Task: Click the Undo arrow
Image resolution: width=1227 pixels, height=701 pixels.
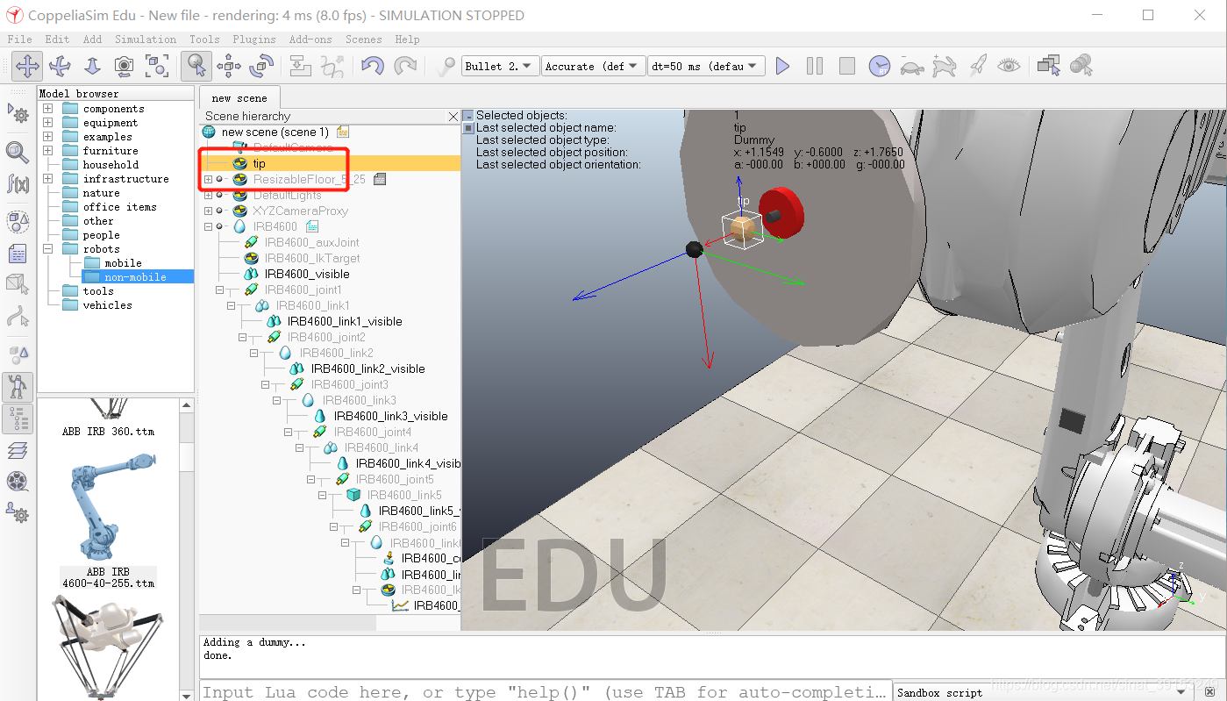Action: pyautogui.click(x=373, y=66)
